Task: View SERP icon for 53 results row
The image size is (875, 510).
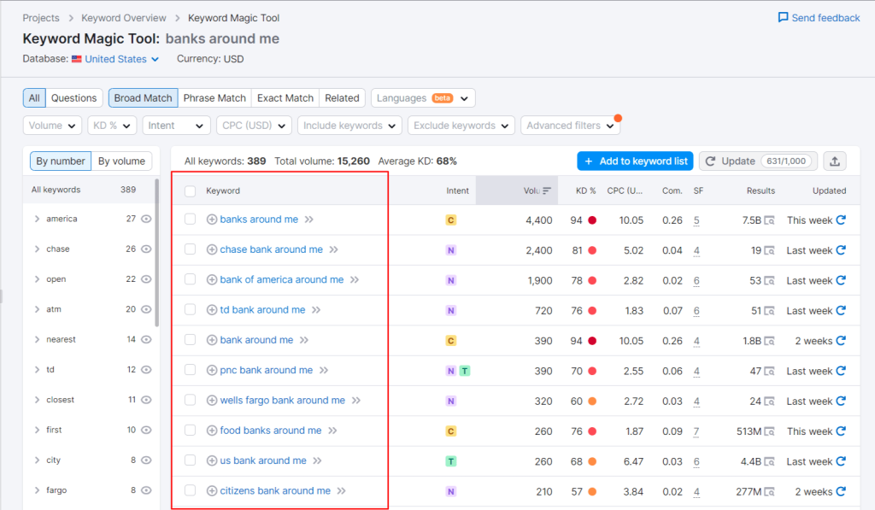Action: point(770,281)
